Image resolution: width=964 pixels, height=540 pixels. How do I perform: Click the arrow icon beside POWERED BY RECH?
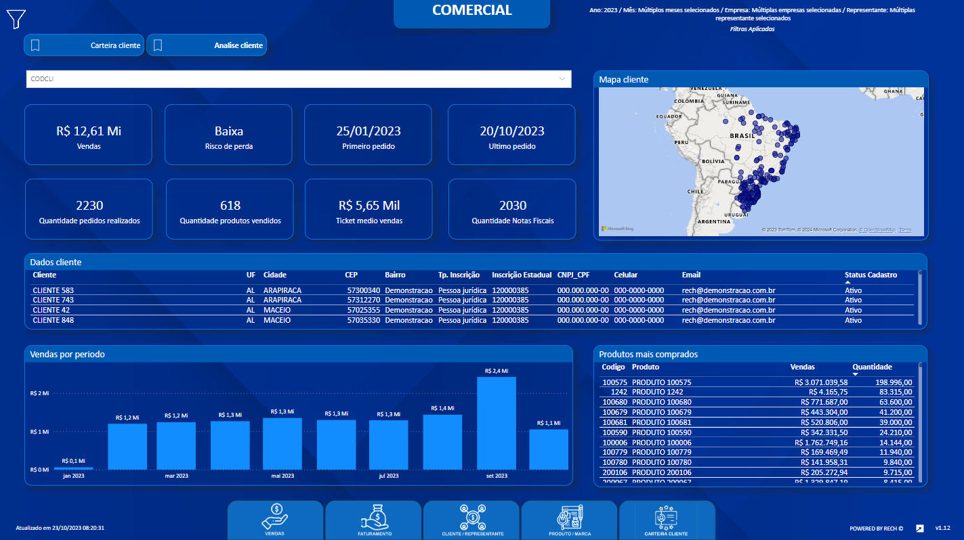[920, 528]
